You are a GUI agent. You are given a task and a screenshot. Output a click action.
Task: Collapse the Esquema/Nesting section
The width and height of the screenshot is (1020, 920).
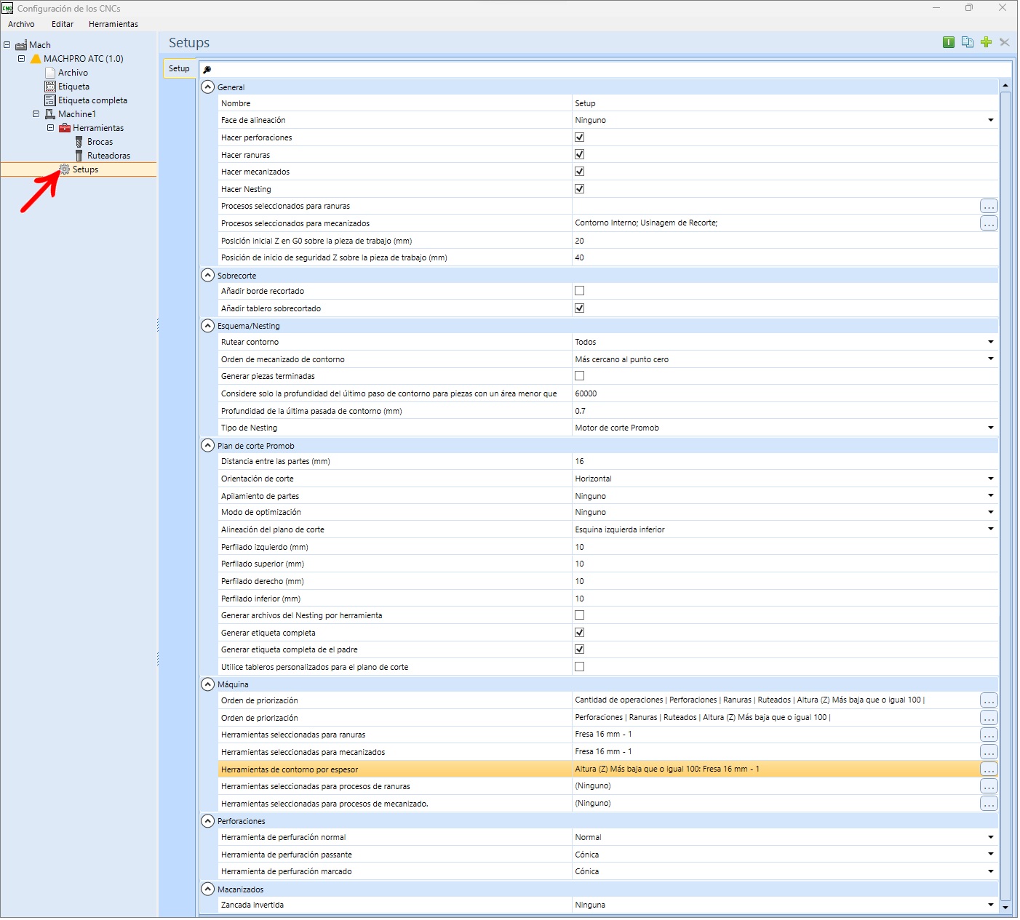click(x=208, y=325)
